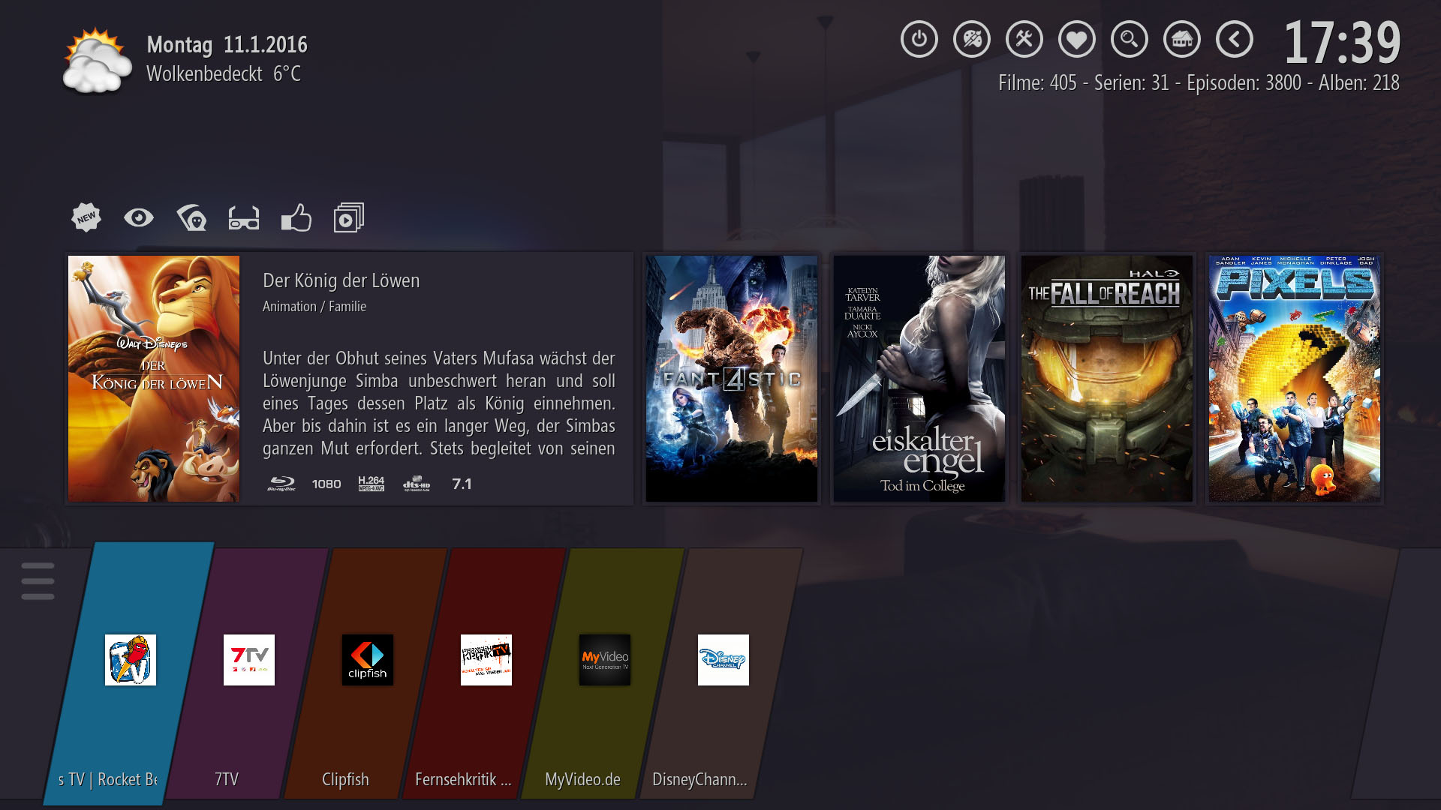Click the dts-HD audio flag icon

pos(417,484)
